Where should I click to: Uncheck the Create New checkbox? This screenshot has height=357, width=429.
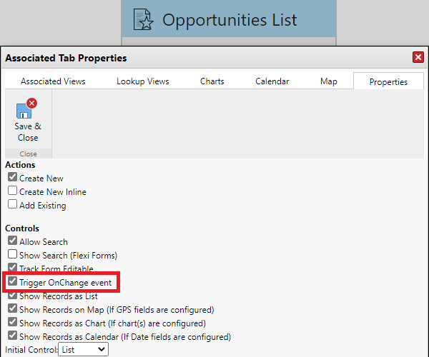[x=12, y=178]
